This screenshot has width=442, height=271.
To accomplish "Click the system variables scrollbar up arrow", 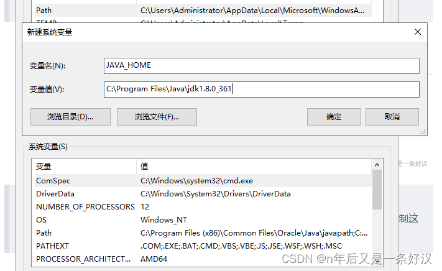I will [x=377, y=165].
